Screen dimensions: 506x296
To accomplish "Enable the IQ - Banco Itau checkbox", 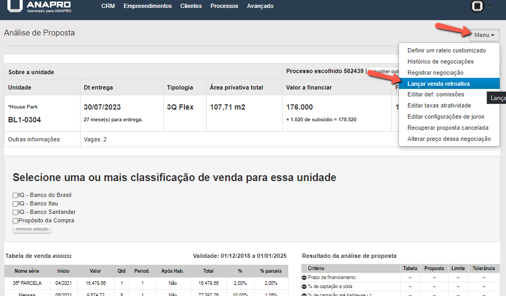I will point(15,204).
